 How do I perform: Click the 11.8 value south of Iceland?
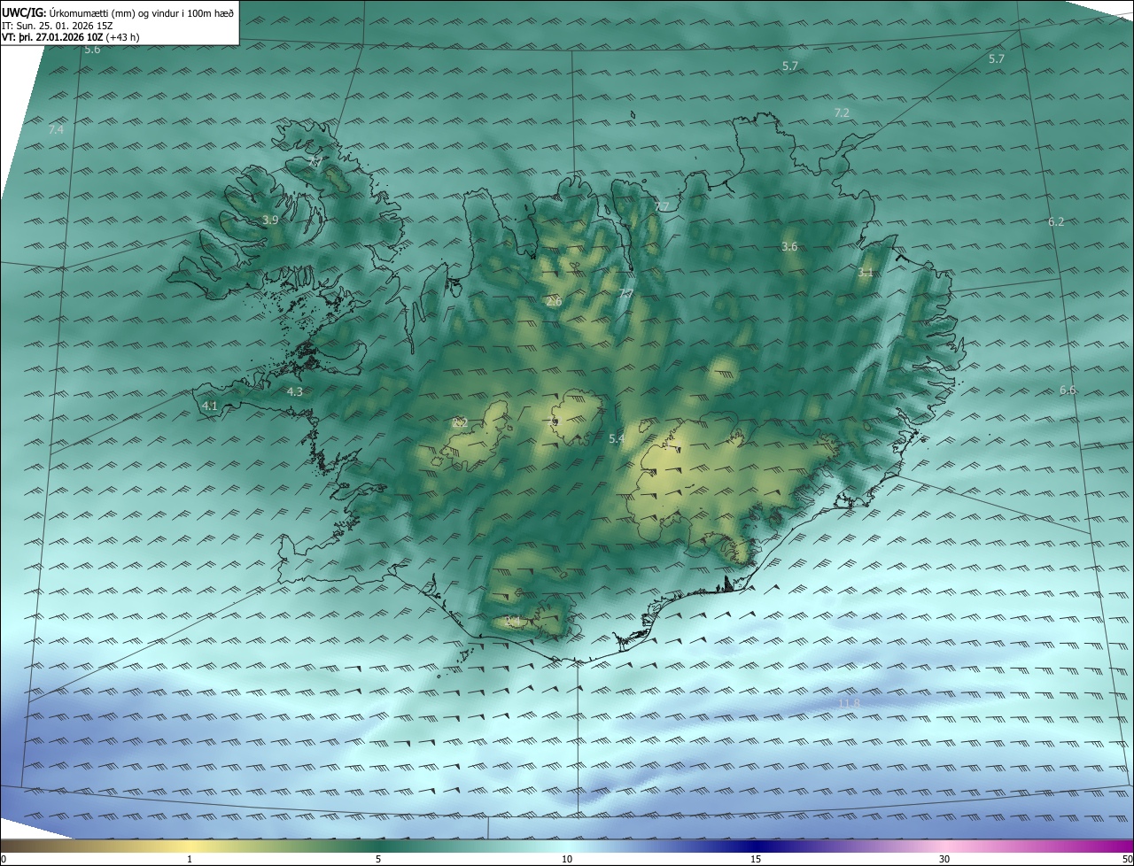pyautogui.click(x=849, y=703)
